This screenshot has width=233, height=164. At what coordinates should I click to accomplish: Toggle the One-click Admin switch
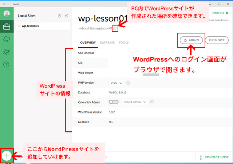(114, 102)
